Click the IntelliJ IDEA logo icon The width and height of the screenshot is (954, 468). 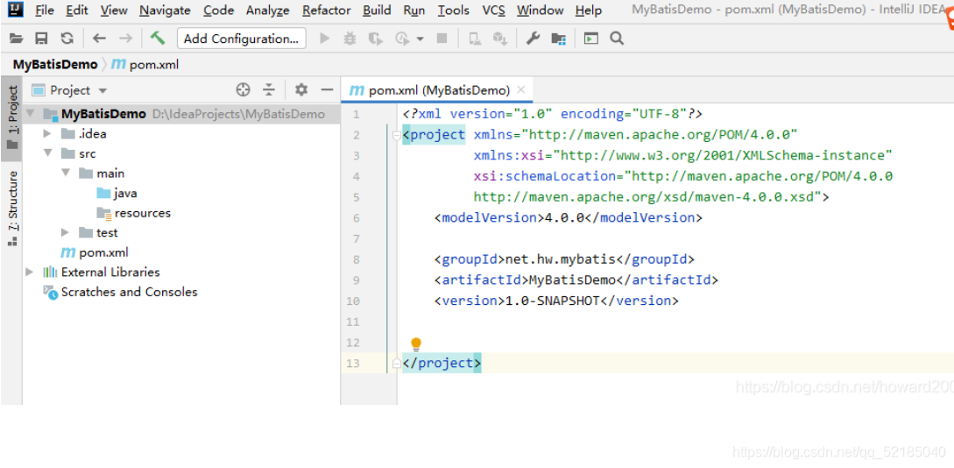point(16,9)
